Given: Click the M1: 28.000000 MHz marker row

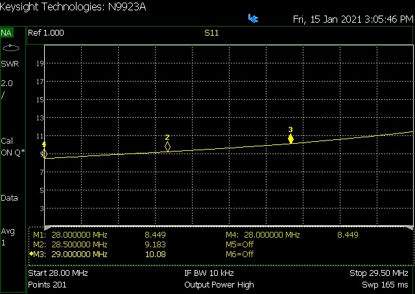Looking at the screenshot, I should [x=99, y=235].
